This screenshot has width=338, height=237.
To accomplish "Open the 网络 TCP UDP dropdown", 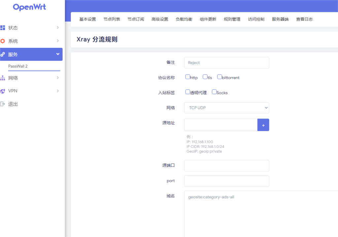I will coord(226,108).
